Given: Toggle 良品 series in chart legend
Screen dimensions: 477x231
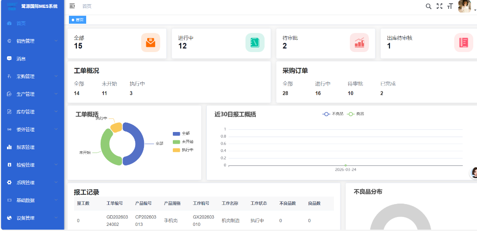Looking at the screenshot, I should click(x=356, y=114).
